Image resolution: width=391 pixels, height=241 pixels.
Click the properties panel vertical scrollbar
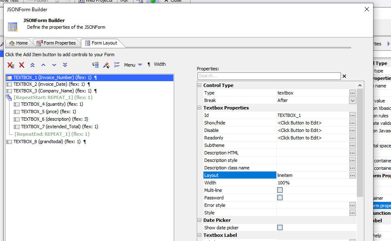click(360, 143)
